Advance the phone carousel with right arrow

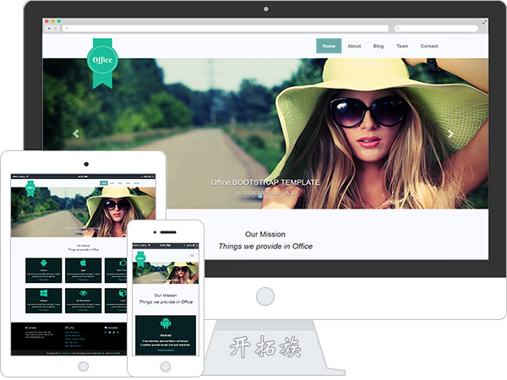pyautogui.click(x=192, y=274)
